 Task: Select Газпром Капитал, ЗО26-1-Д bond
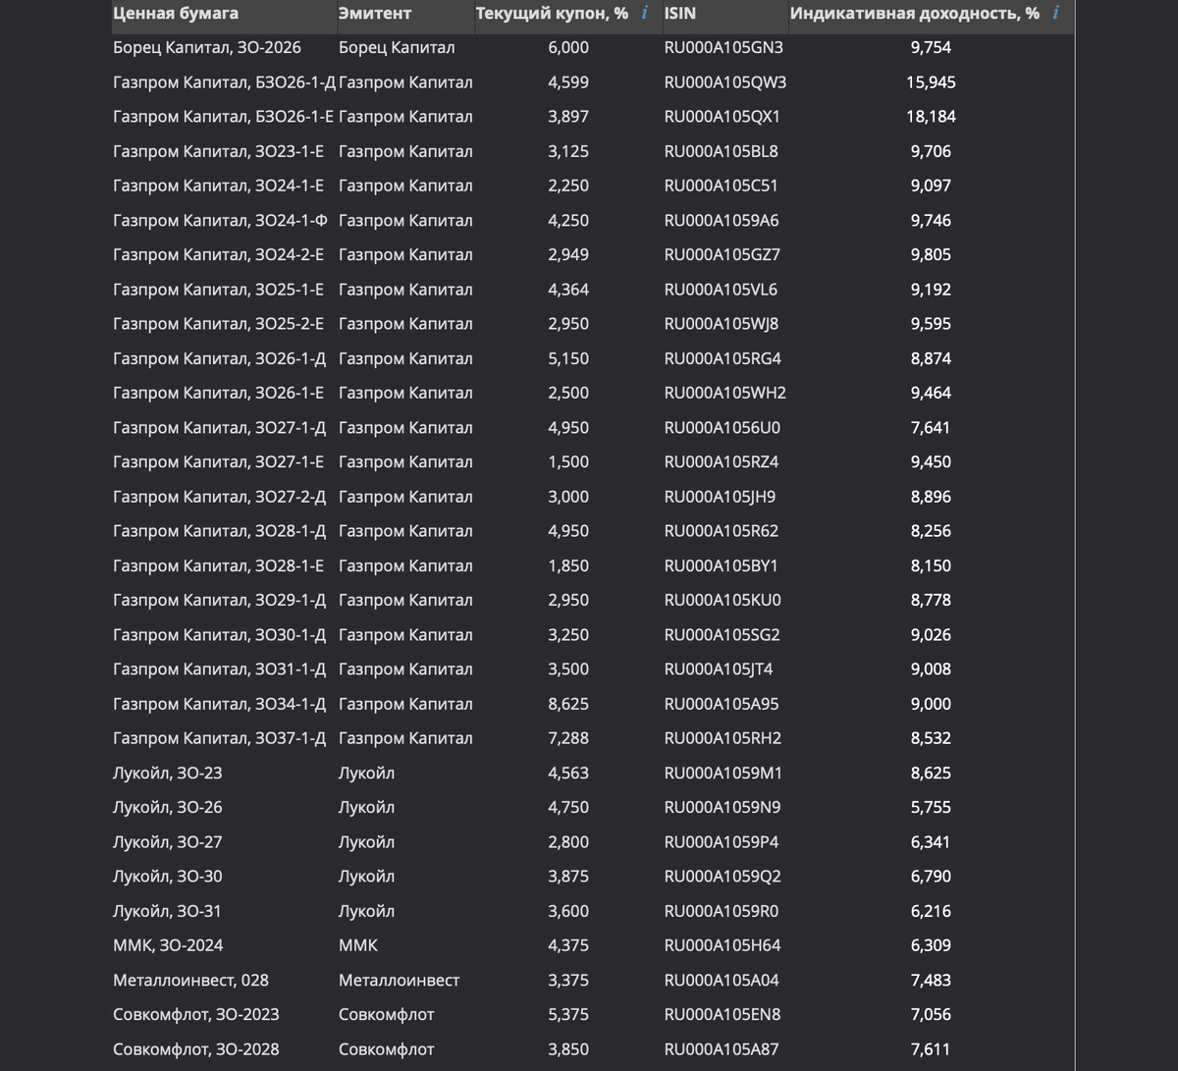[220, 358]
